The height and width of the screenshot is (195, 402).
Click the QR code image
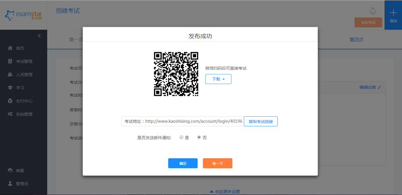(176, 74)
